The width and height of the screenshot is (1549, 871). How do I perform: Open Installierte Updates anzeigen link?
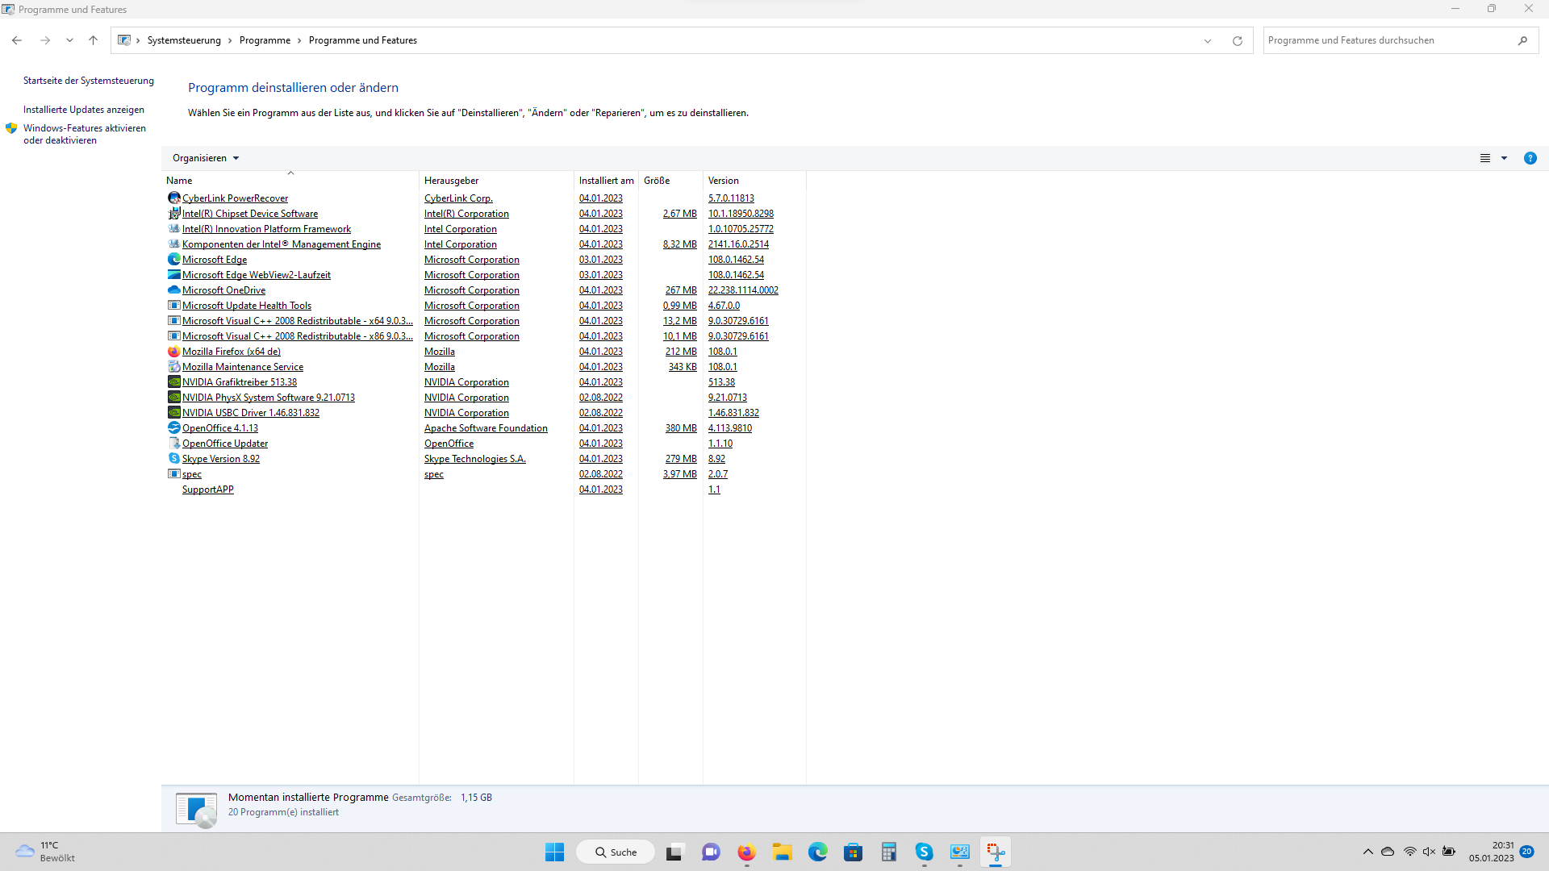[84, 110]
